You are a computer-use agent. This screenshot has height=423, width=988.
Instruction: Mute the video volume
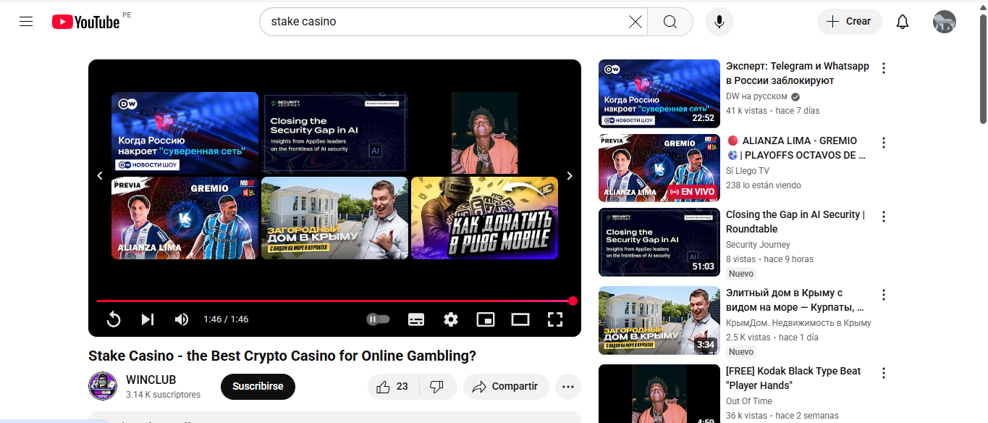182,319
